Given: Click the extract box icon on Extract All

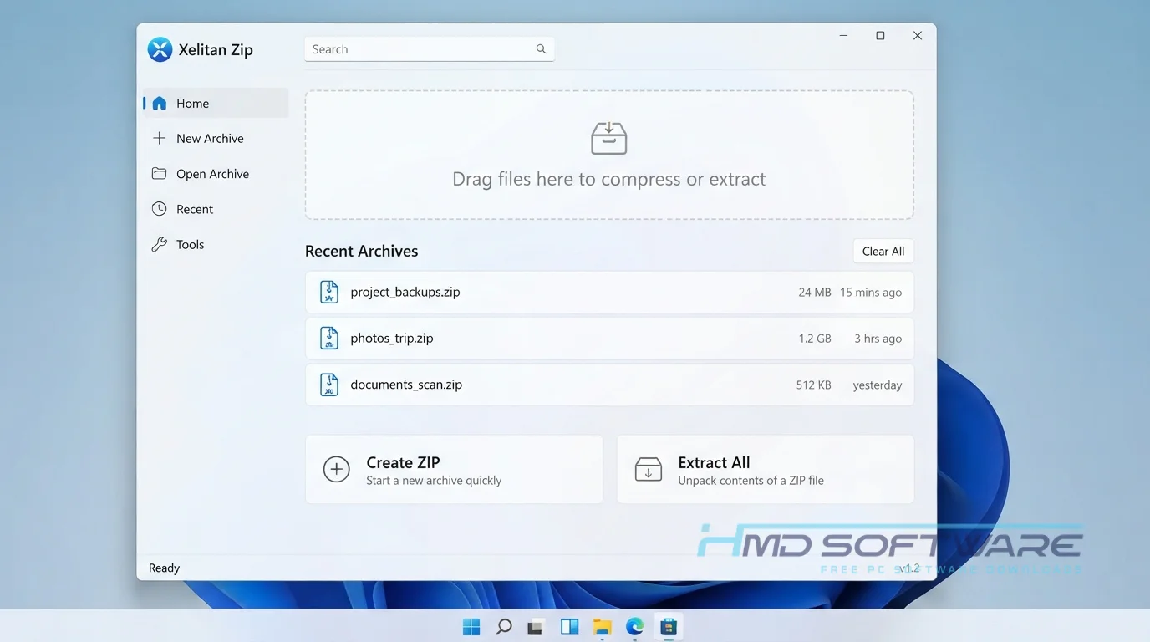Looking at the screenshot, I should (x=649, y=469).
